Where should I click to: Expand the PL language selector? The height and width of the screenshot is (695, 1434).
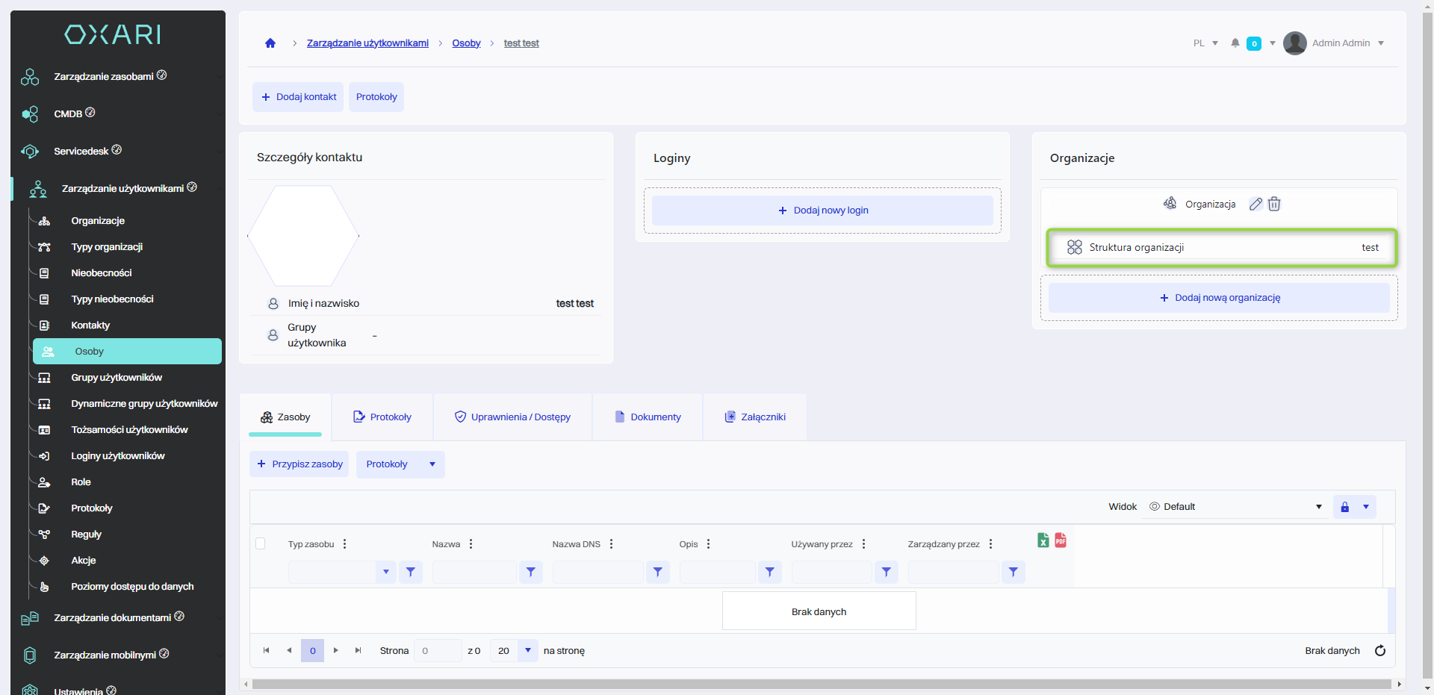tap(1205, 43)
